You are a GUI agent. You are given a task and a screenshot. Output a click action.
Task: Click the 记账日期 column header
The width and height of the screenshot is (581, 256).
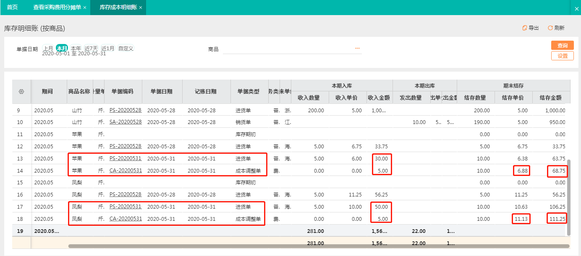click(x=206, y=91)
